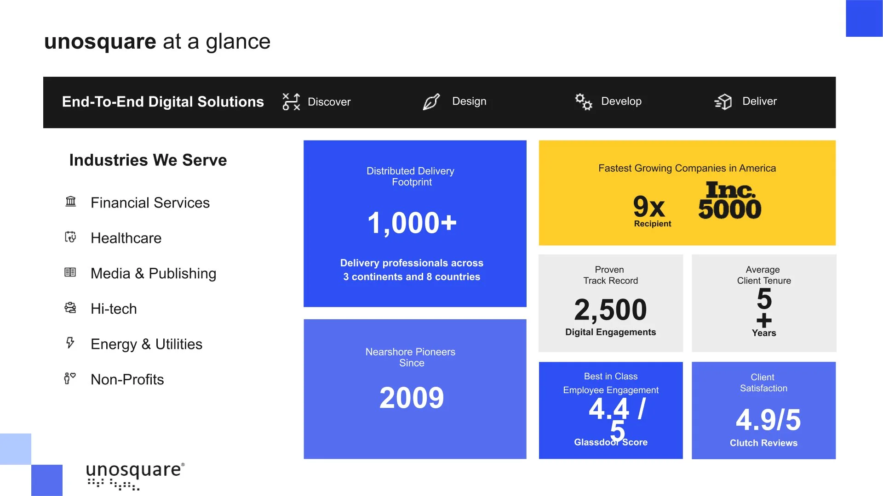Select the 'Media & Publishing' text
Viewport: 883px width, 496px height.
coord(153,273)
